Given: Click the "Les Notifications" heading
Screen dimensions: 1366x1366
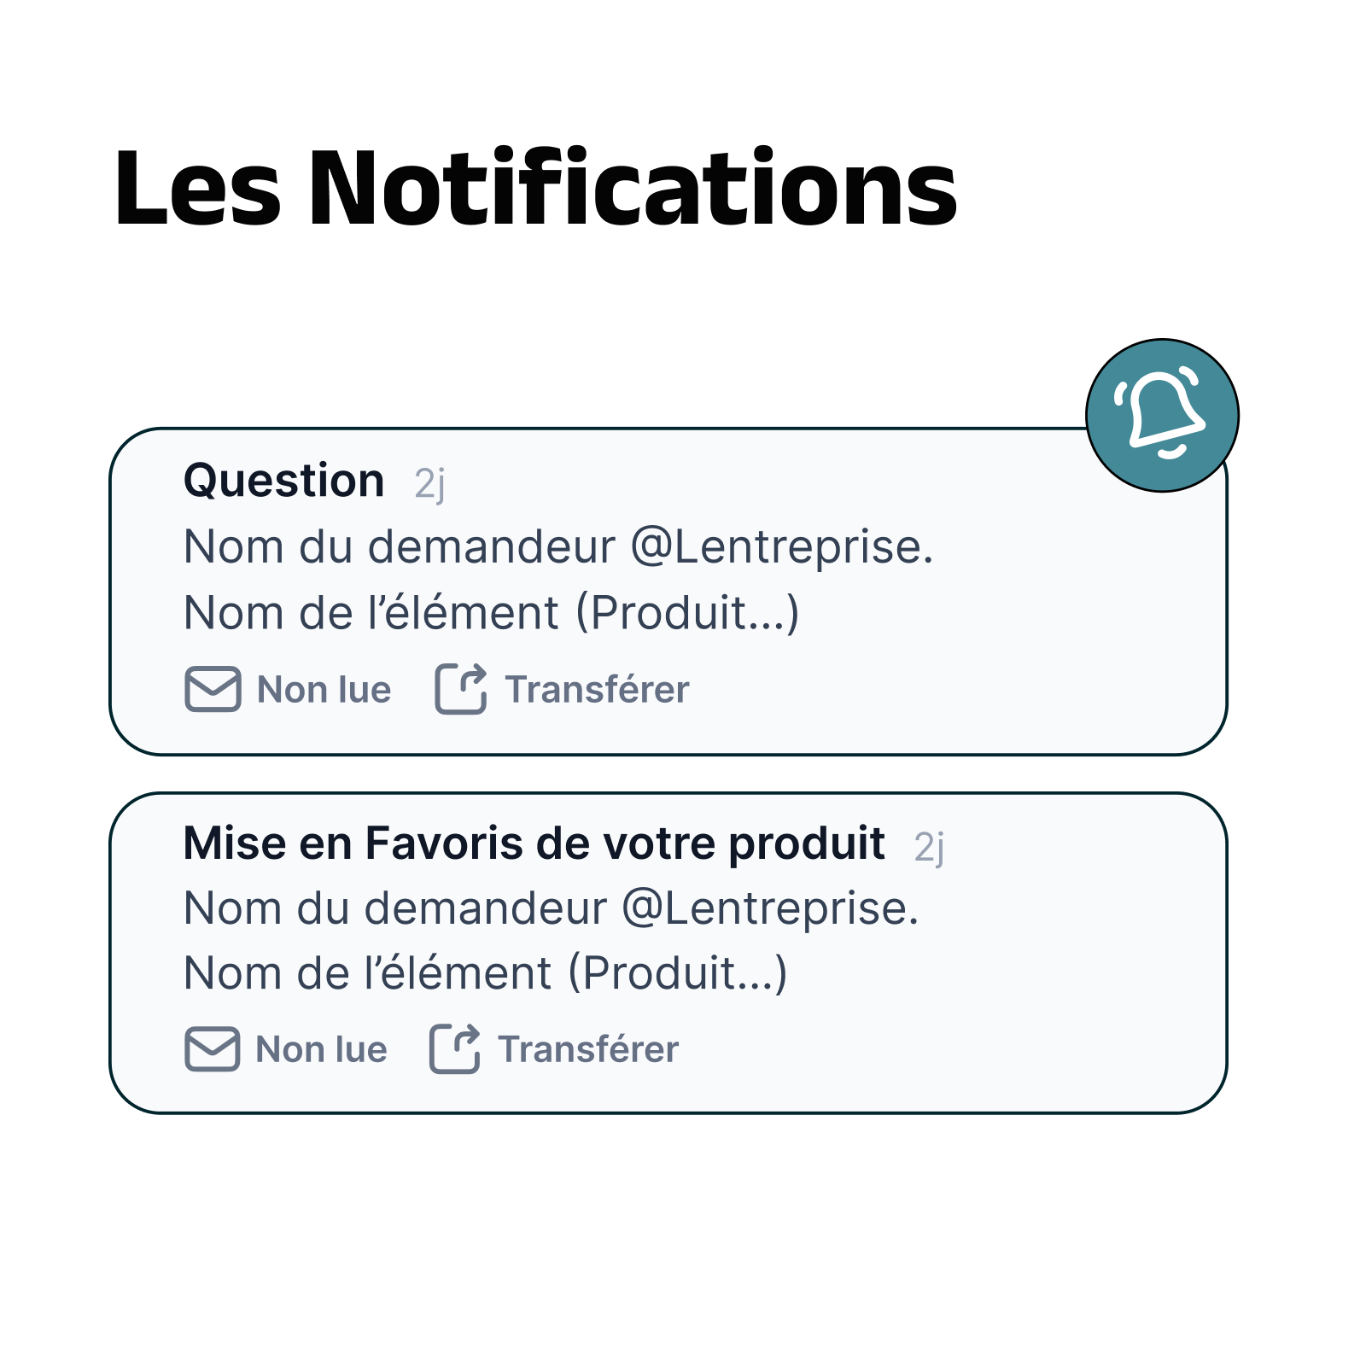Looking at the screenshot, I should 535,189.
